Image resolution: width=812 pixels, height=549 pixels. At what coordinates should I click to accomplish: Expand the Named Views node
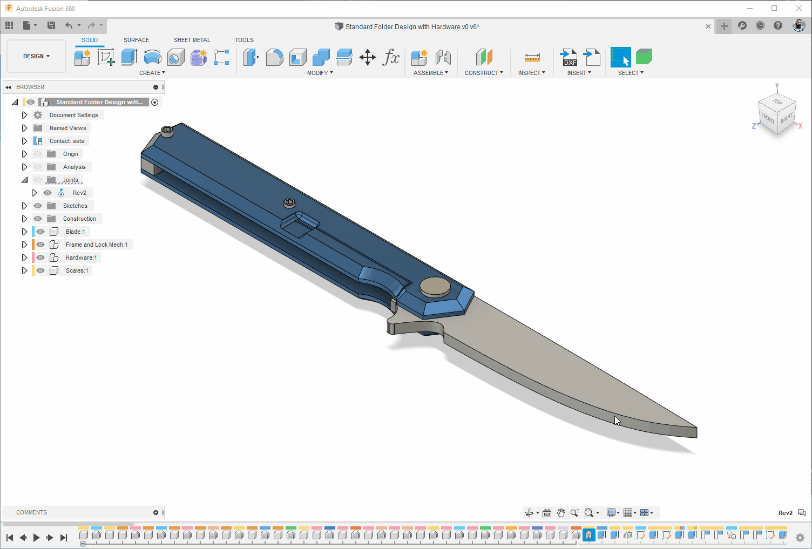tap(24, 128)
